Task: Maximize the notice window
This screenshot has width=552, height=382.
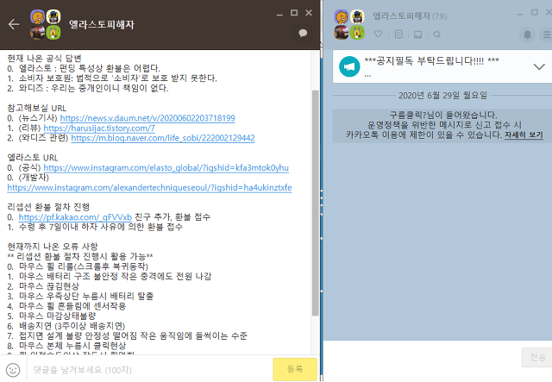Action: click(294, 13)
